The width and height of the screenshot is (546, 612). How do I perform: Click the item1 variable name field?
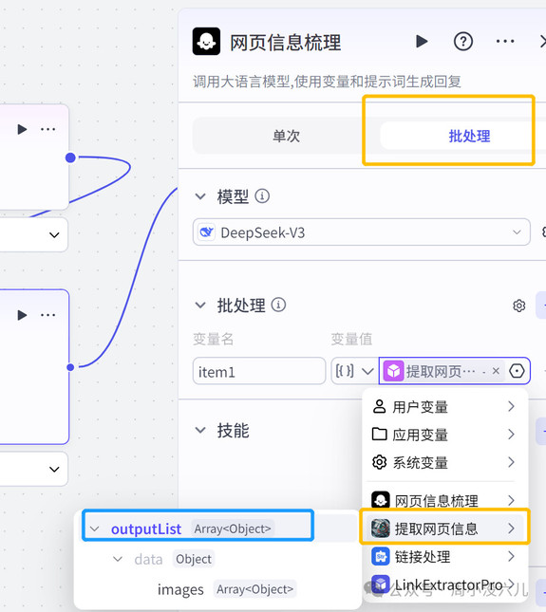click(x=259, y=371)
